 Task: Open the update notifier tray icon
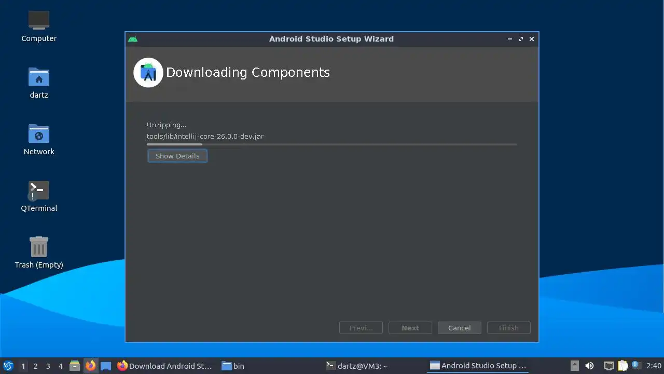point(636,365)
